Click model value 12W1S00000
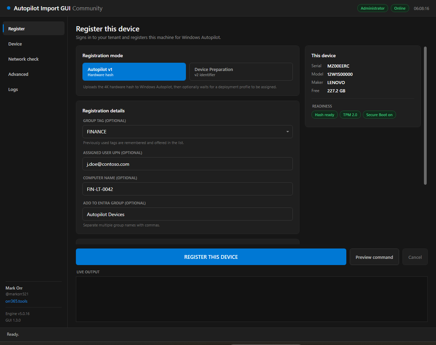Image resolution: width=436 pixels, height=345 pixels. tap(340, 74)
